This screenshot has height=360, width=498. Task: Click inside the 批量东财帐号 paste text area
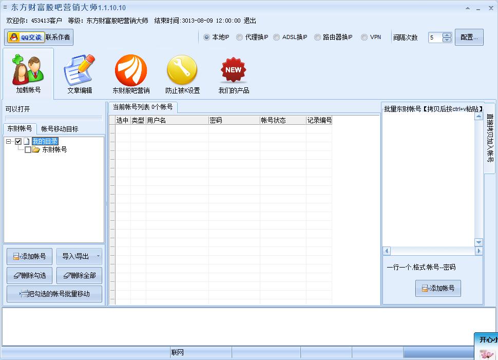pos(429,180)
